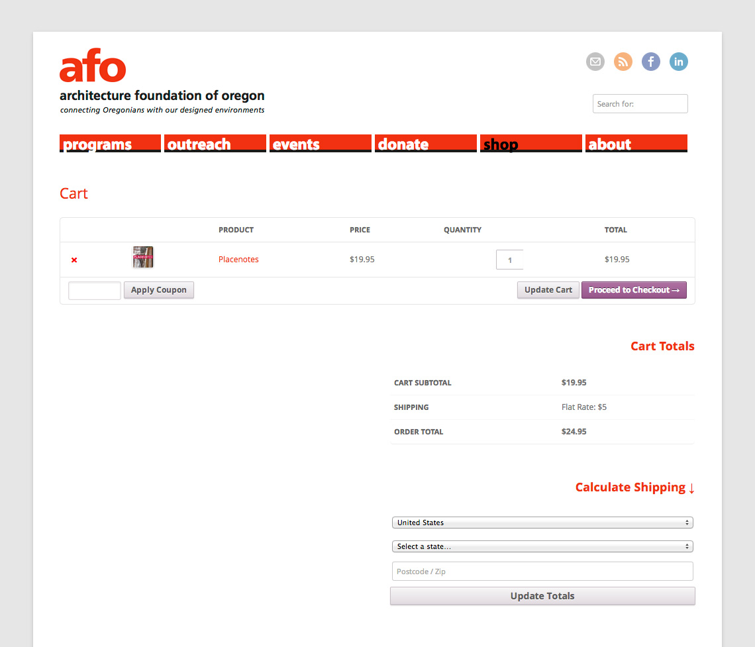Open the Placenotes product thumbnail
The height and width of the screenshot is (647, 755).
[143, 257]
